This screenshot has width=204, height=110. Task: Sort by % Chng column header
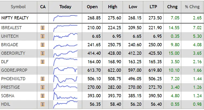(x=192, y=7)
